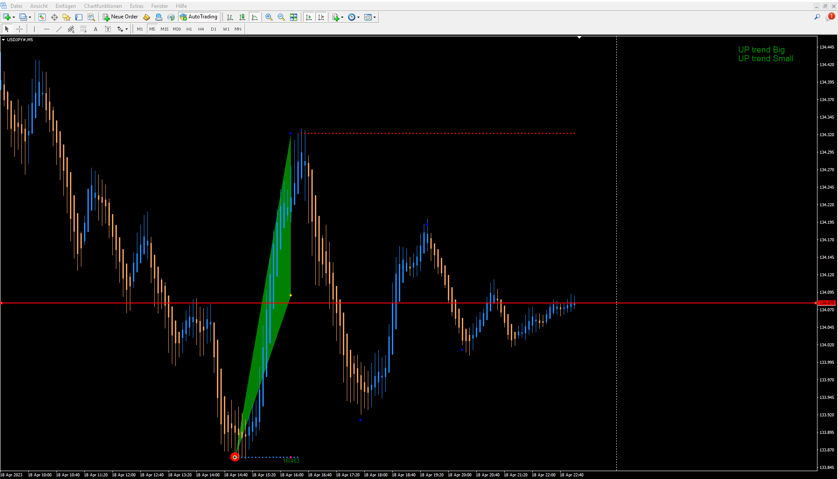Select the Vertical Line drawing tool
838x479 pixels.
(x=34, y=29)
